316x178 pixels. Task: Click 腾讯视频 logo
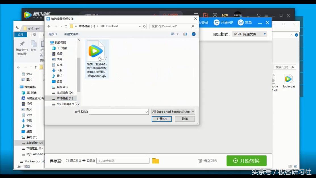point(37,15)
